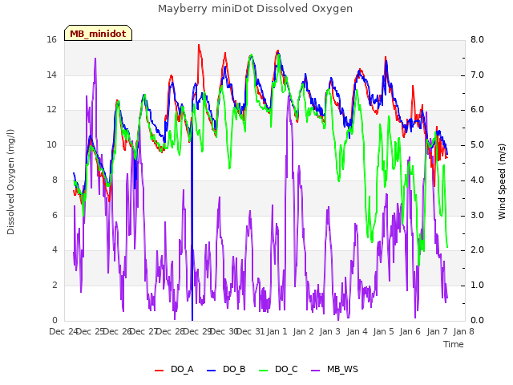Click the red DO_A legend swatch
This screenshot has height=385, width=513.
coord(159,371)
